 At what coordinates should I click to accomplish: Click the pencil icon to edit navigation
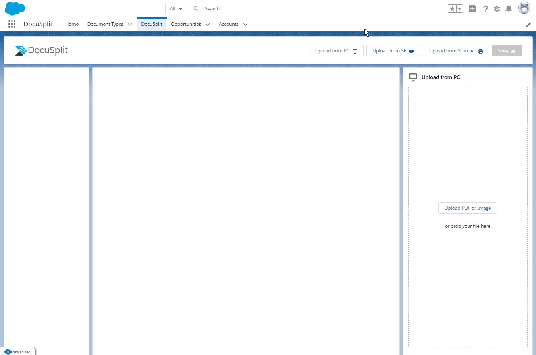click(x=528, y=25)
